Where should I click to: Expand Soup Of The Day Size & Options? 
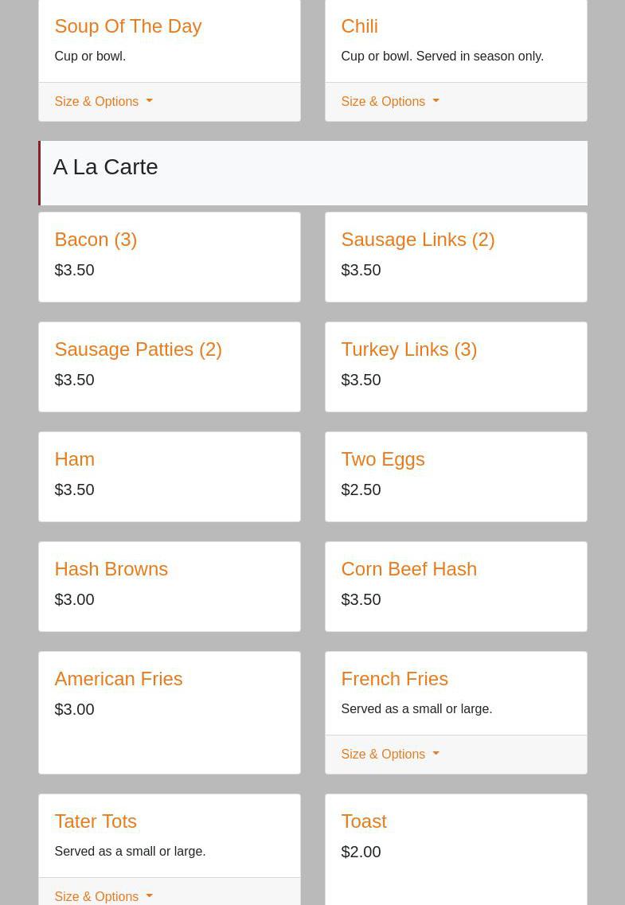[103, 102]
